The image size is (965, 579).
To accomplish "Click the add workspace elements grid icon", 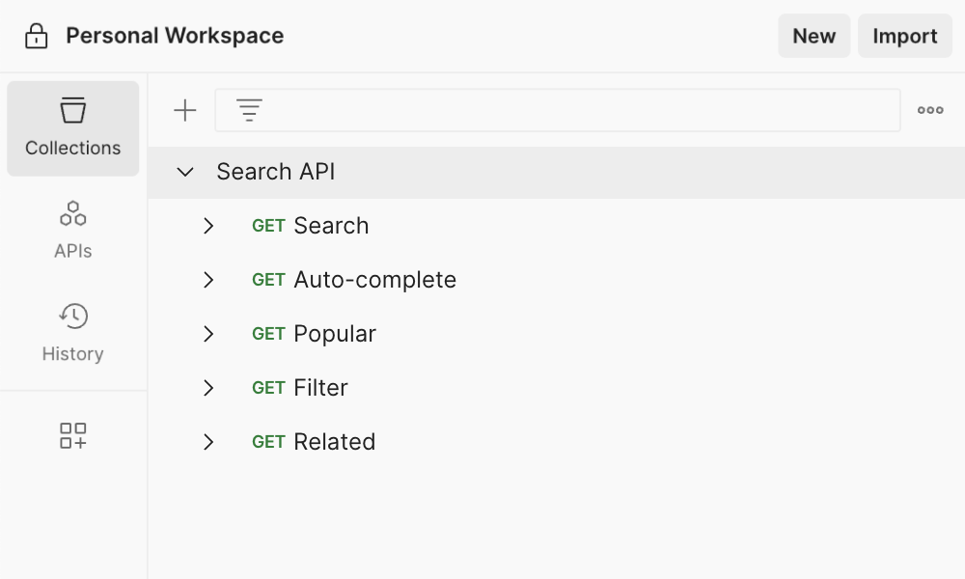I will click(x=73, y=435).
